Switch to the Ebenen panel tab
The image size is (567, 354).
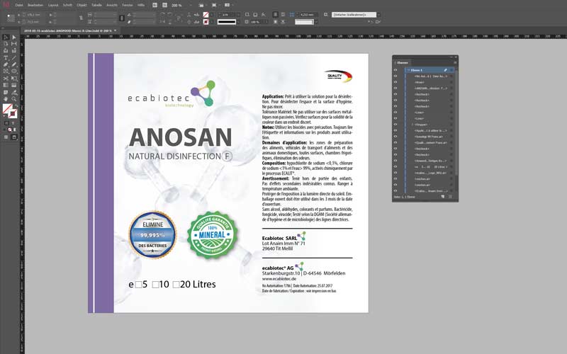click(403, 62)
